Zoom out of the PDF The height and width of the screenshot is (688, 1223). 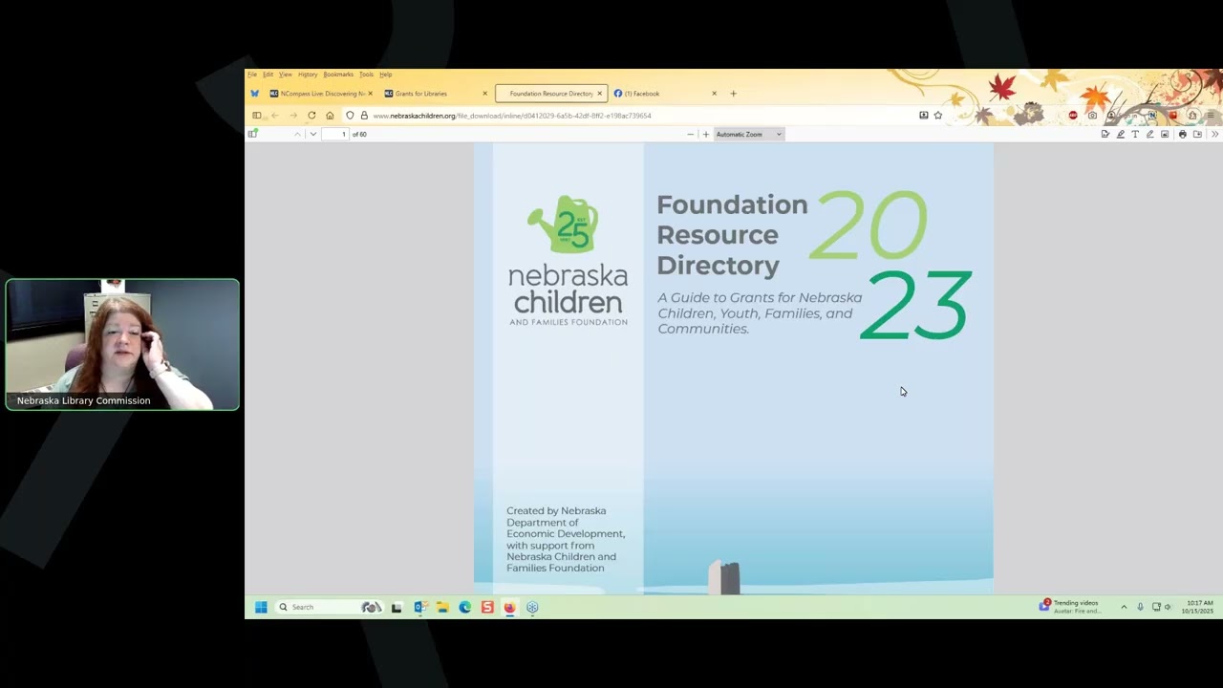pos(690,134)
